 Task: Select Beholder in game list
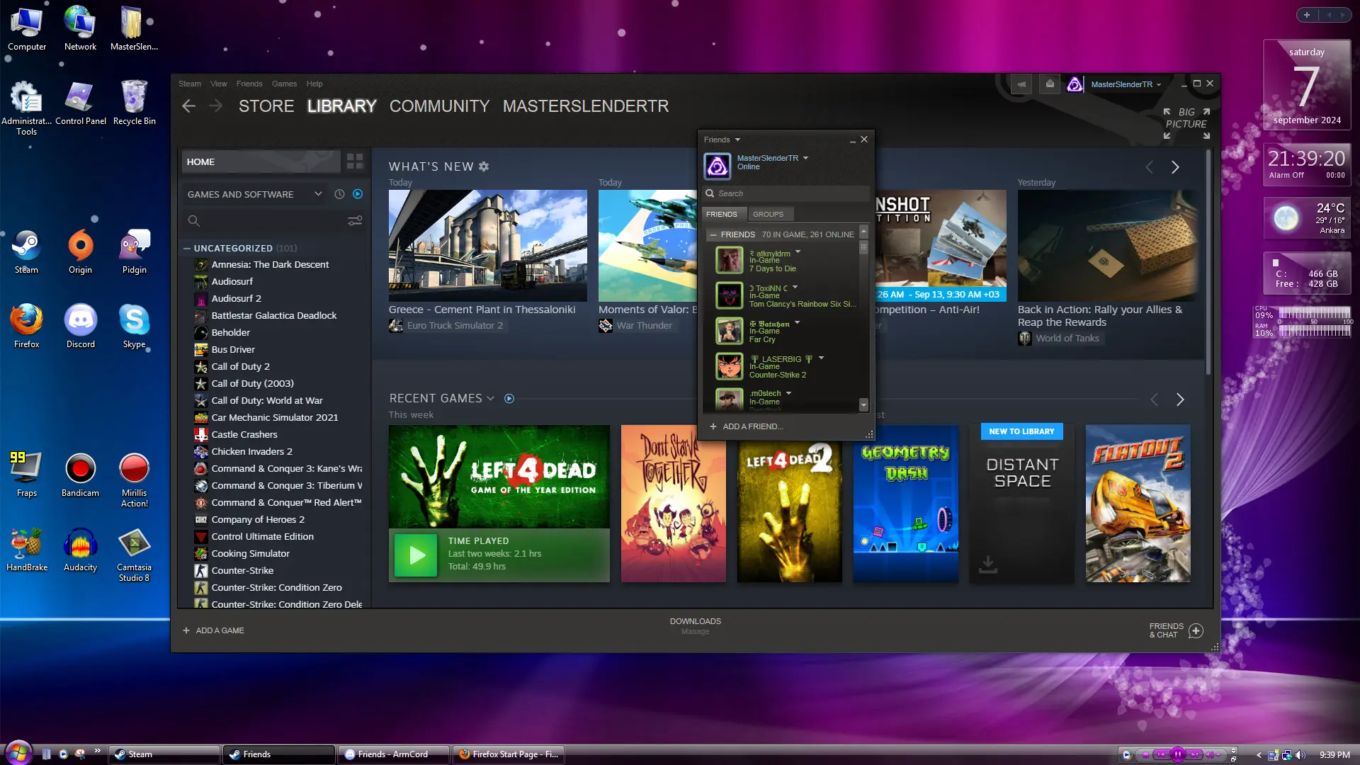(x=230, y=333)
